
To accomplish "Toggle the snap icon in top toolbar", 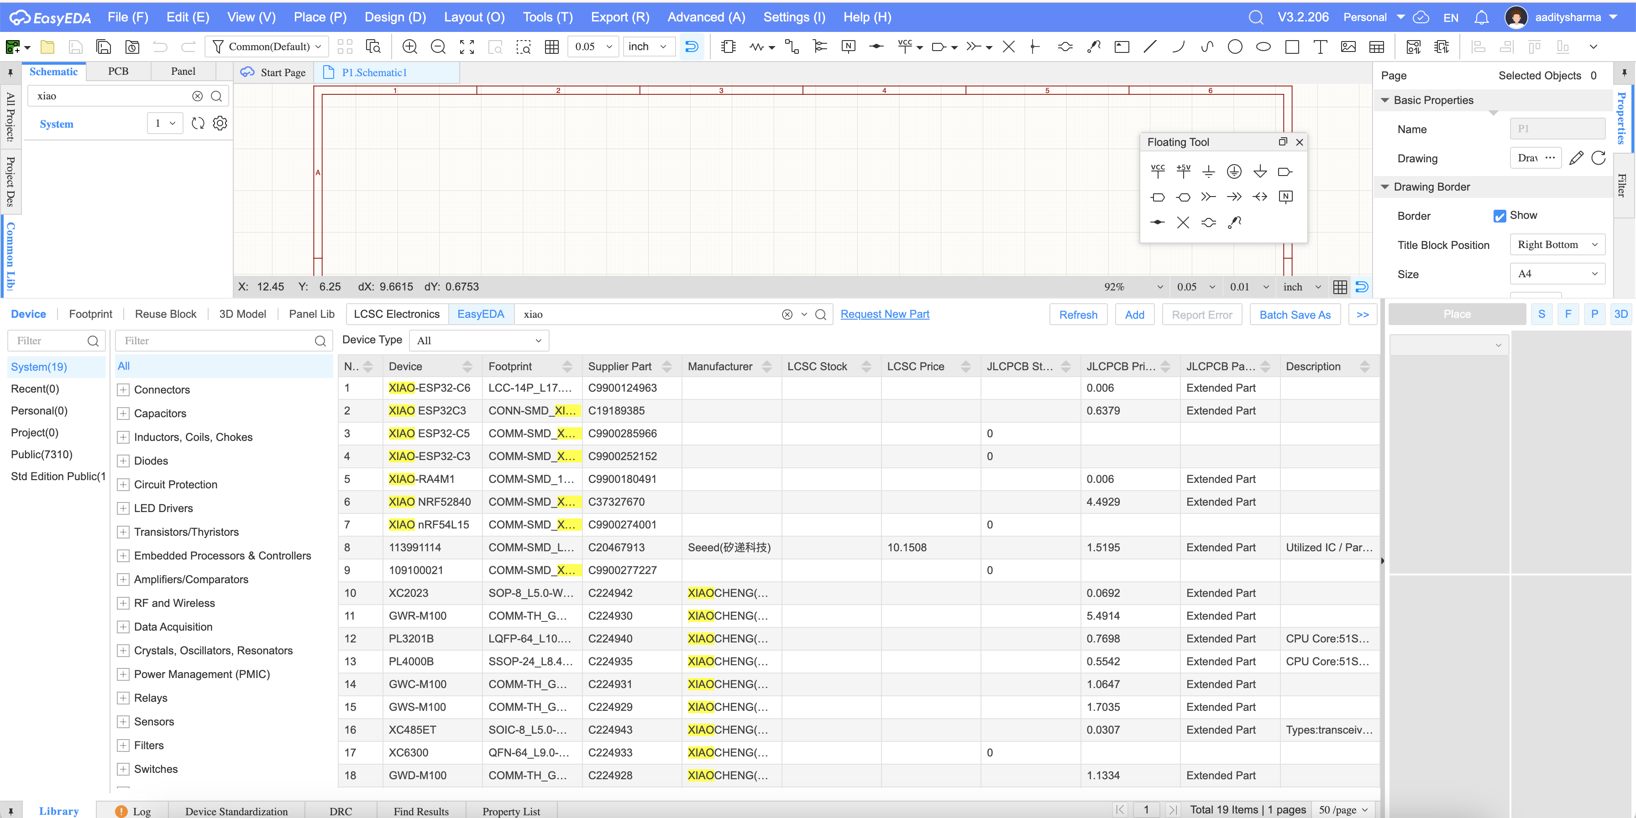I will pyautogui.click(x=692, y=47).
